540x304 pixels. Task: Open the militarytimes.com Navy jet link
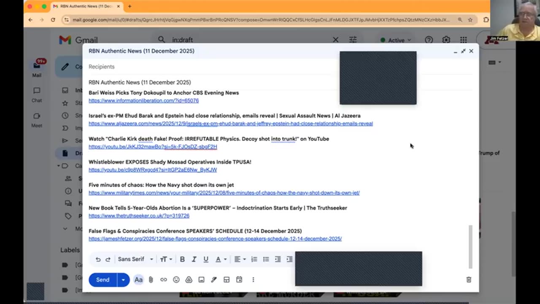(224, 193)
